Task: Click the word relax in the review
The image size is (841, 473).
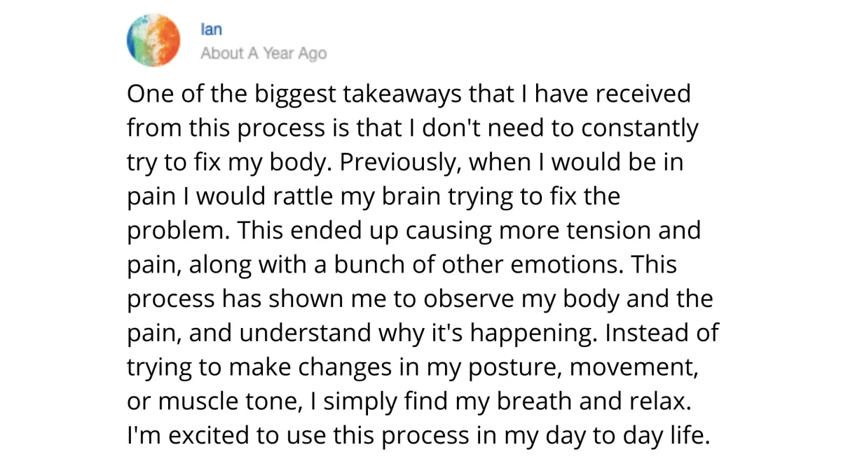Action: coord(657,402)
